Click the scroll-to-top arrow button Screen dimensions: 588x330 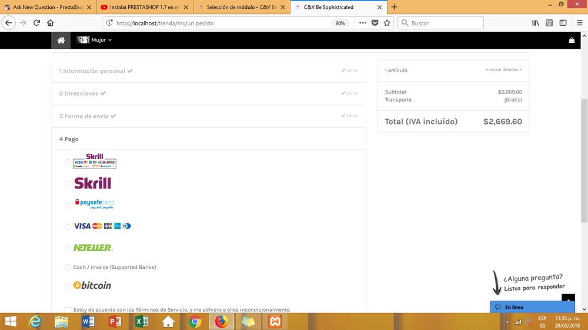tap(568, 298)
